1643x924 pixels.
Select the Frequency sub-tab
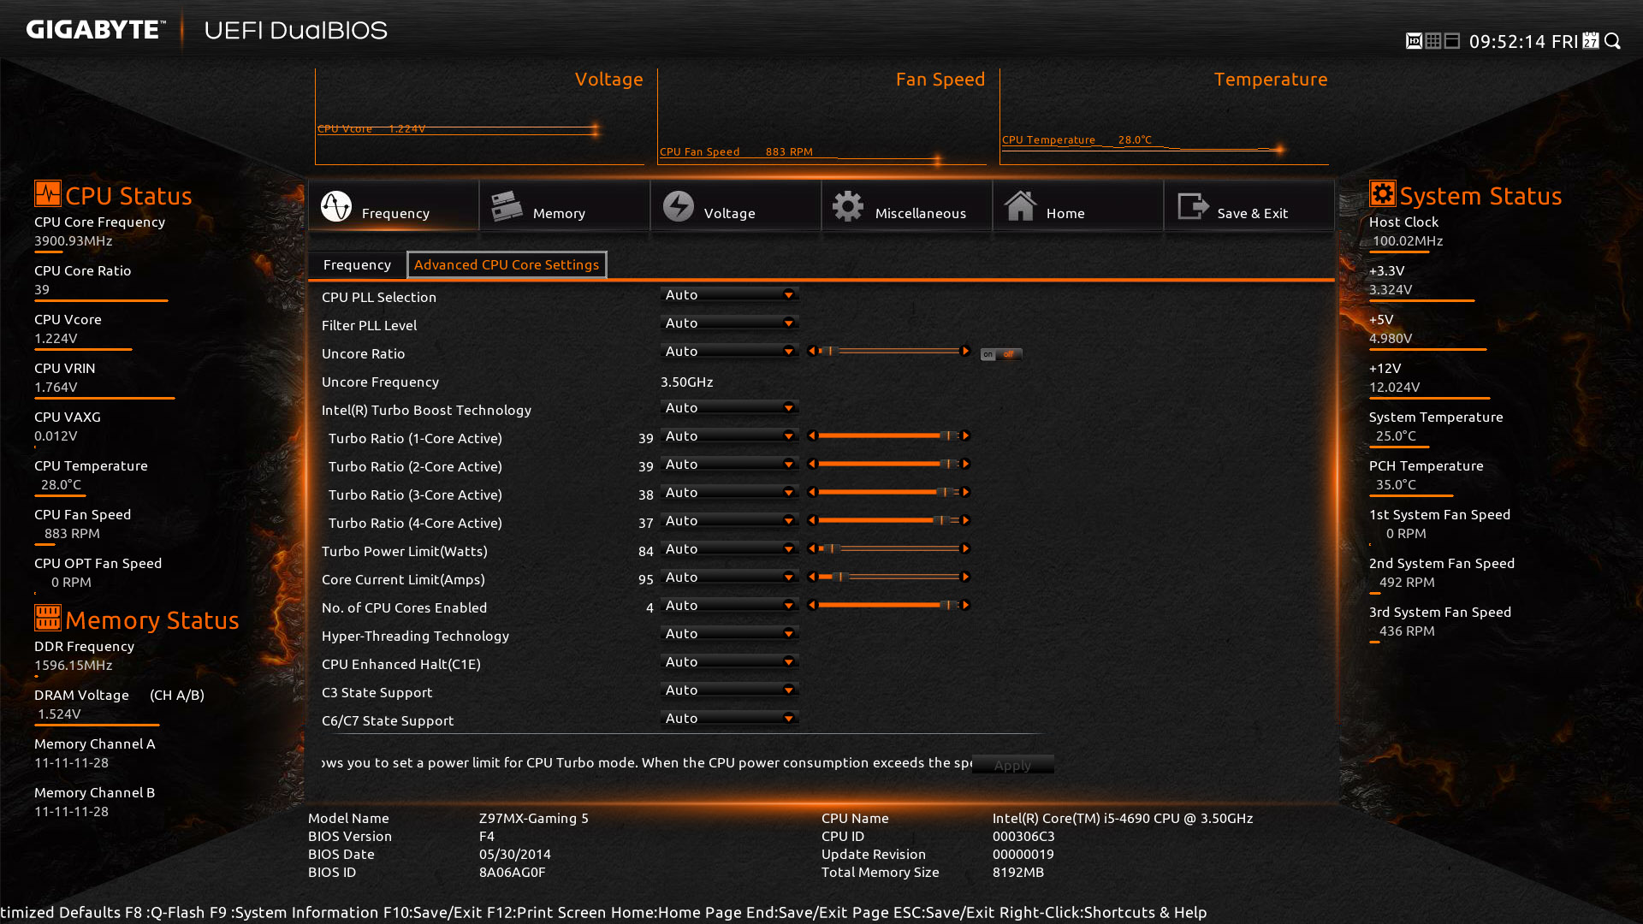357,265
